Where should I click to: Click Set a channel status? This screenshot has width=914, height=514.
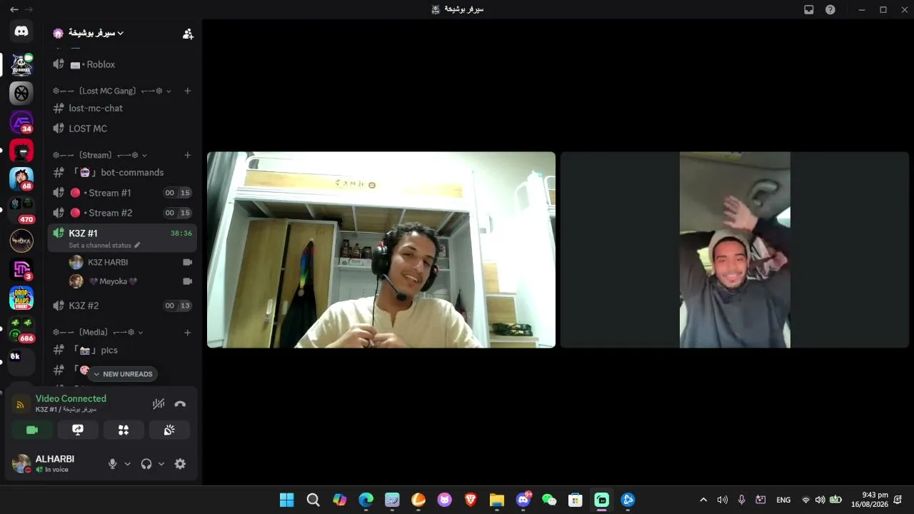tap(104, 246)
